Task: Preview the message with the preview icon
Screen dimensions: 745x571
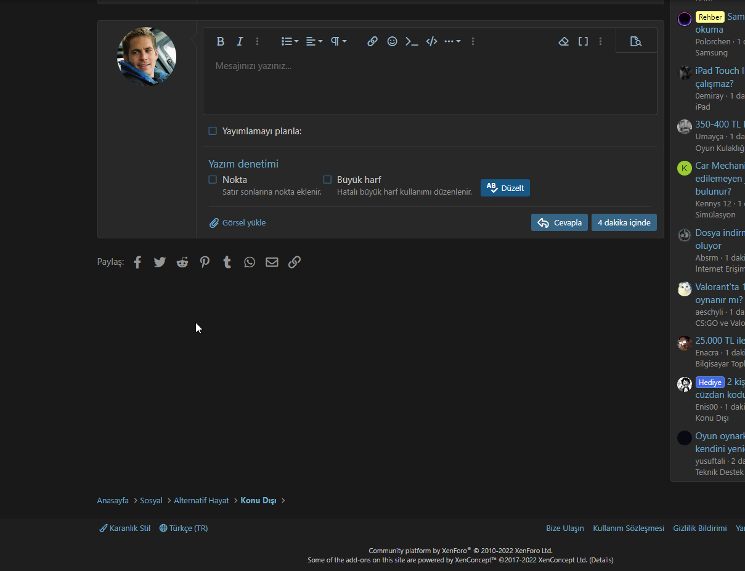Action: pos(636,41)
